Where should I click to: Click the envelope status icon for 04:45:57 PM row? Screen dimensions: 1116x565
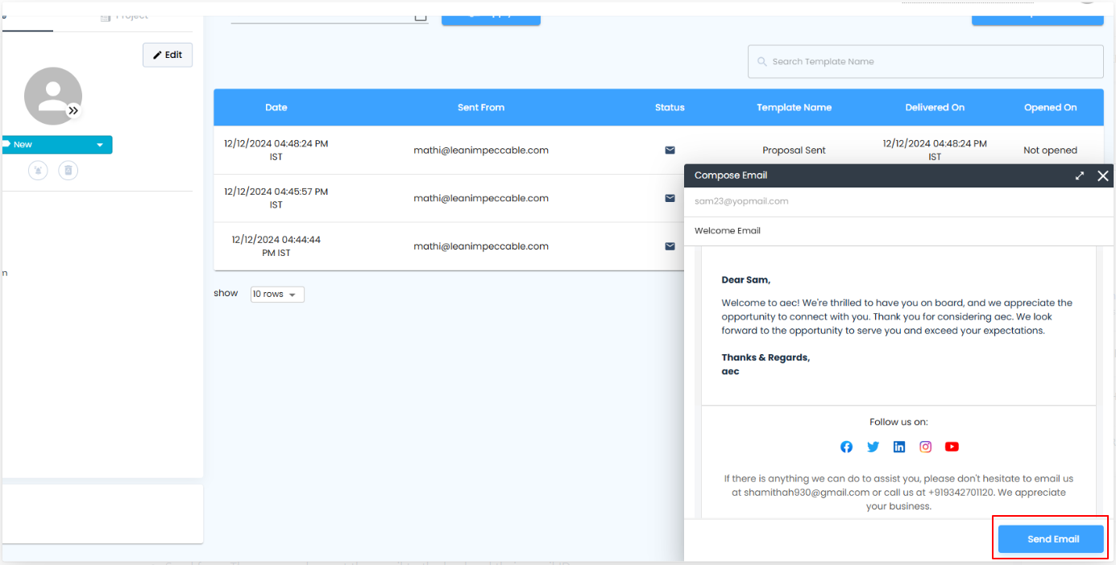click(x=670, y=198)
